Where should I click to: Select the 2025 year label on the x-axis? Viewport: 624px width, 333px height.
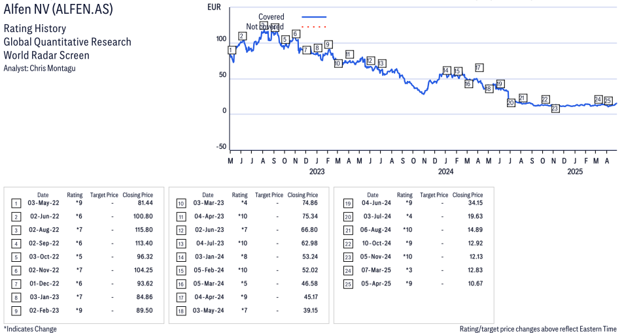pos(575,172)
